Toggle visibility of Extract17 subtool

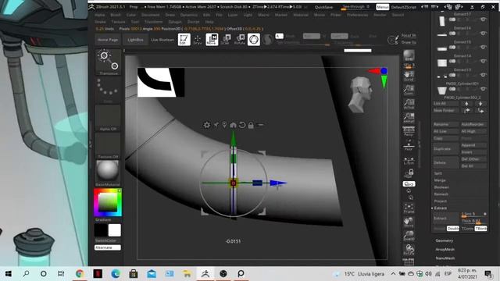[484, 20]
